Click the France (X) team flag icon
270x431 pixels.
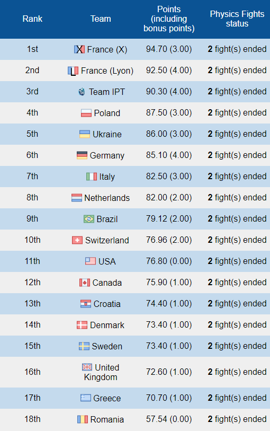(x=79, y=49)
